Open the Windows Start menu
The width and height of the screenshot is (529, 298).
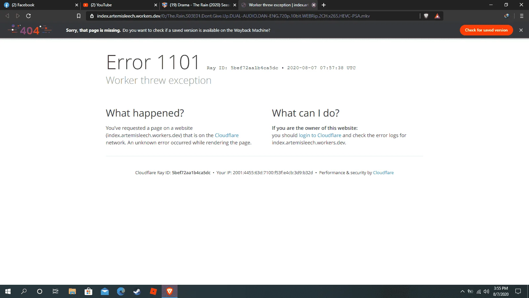click(x=8, y=291)
